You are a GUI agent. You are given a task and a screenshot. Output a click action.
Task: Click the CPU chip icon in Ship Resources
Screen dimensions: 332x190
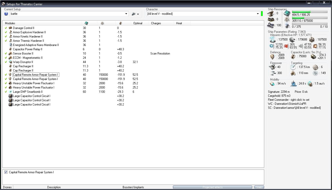287,13
